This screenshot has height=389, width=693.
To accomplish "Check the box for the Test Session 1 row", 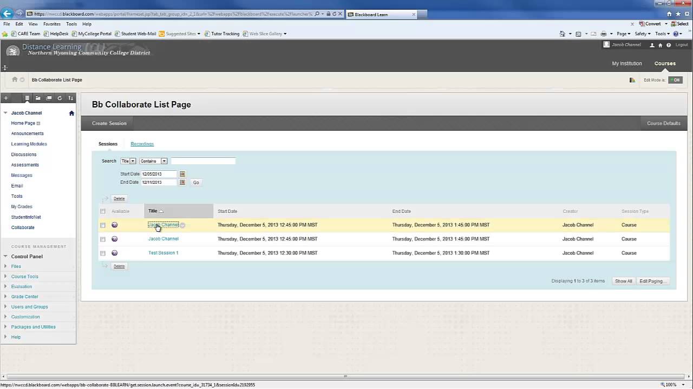I will 103,253.
